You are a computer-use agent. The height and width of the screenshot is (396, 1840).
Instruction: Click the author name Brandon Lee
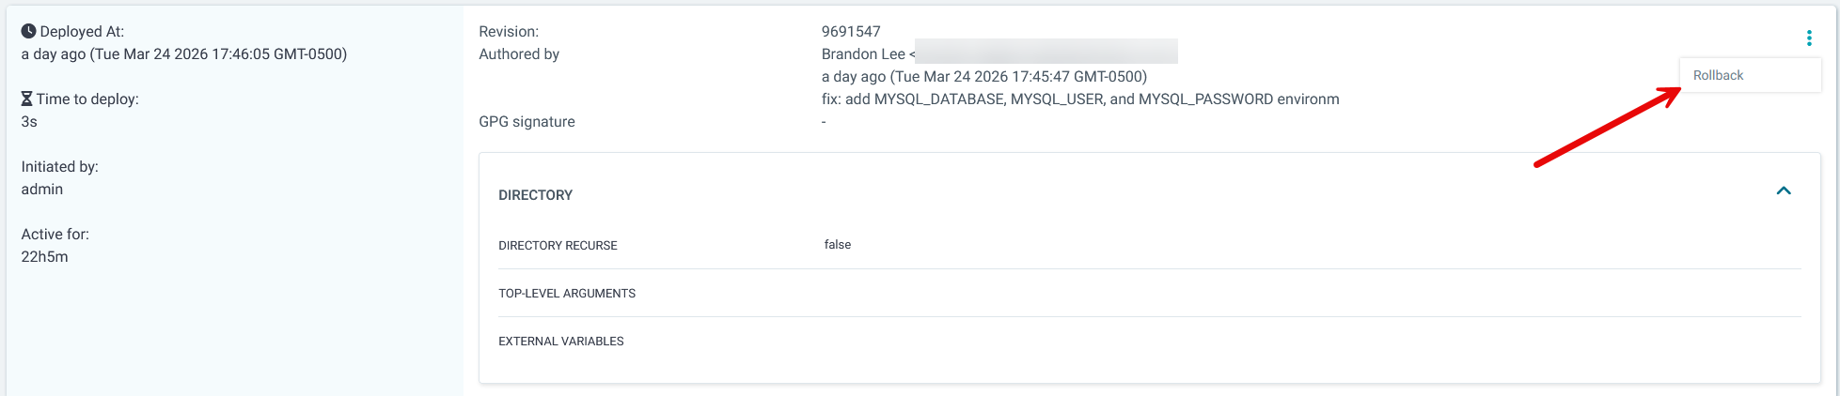863,54
